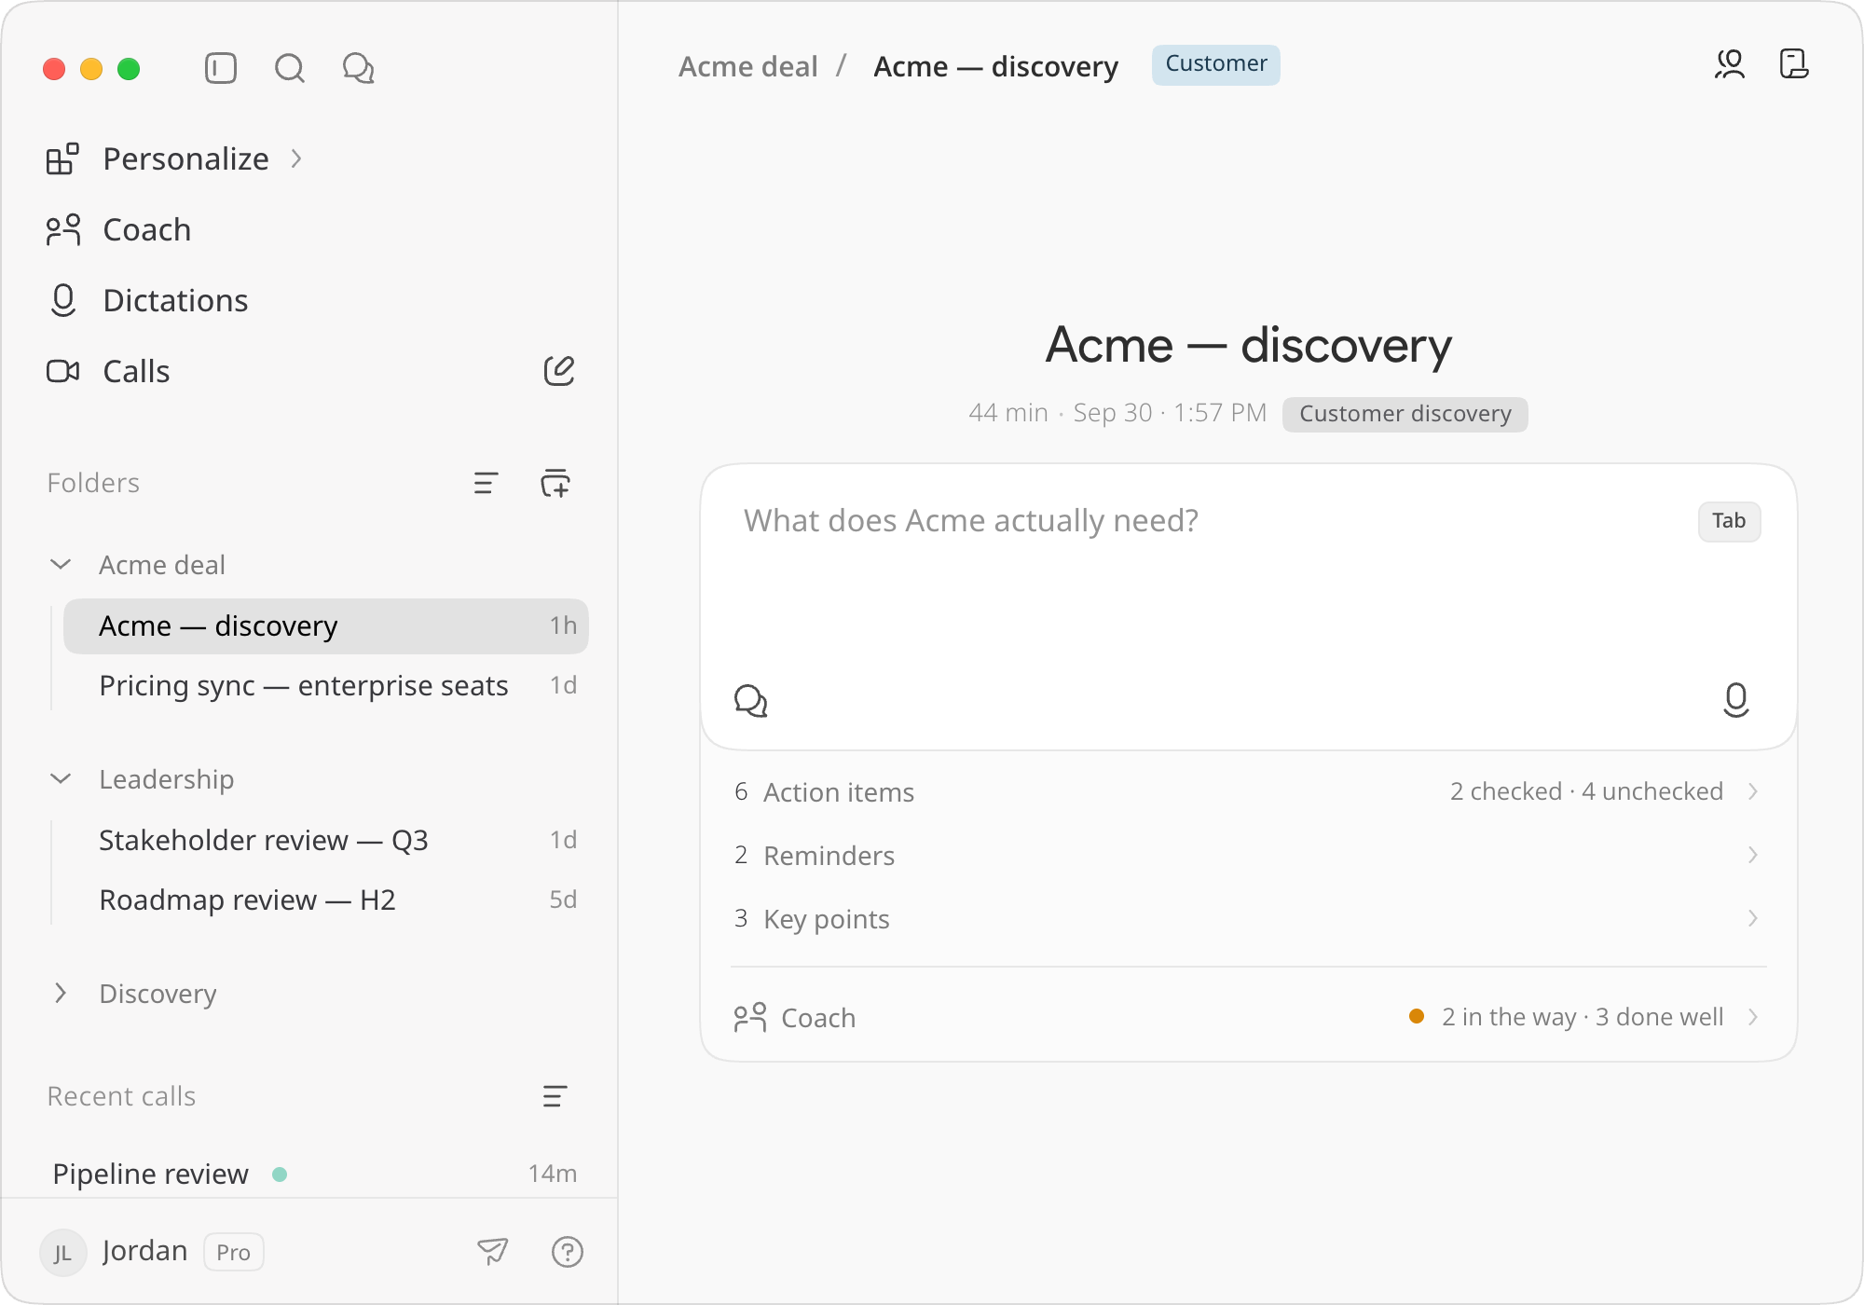Open search from the top toolbar
The width and height of the screenshot is (1864, 1305).
290,68
